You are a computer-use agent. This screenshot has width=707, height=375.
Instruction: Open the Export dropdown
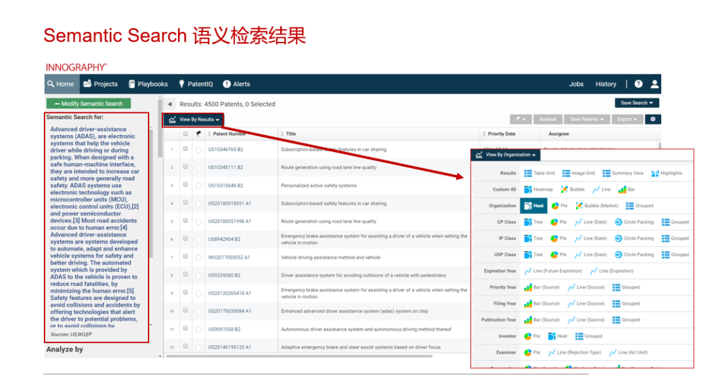tap(627, 120)
